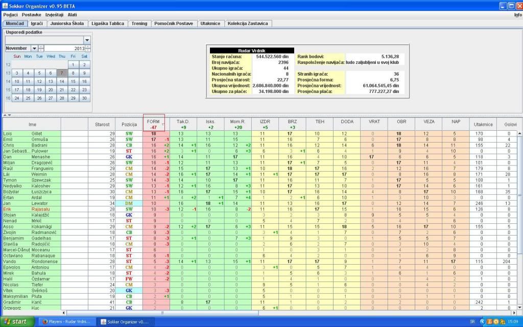The height and width of the screenshot is (327, 523).
Task: Sort by the Pozicija column header
Action: coord(129,124)
